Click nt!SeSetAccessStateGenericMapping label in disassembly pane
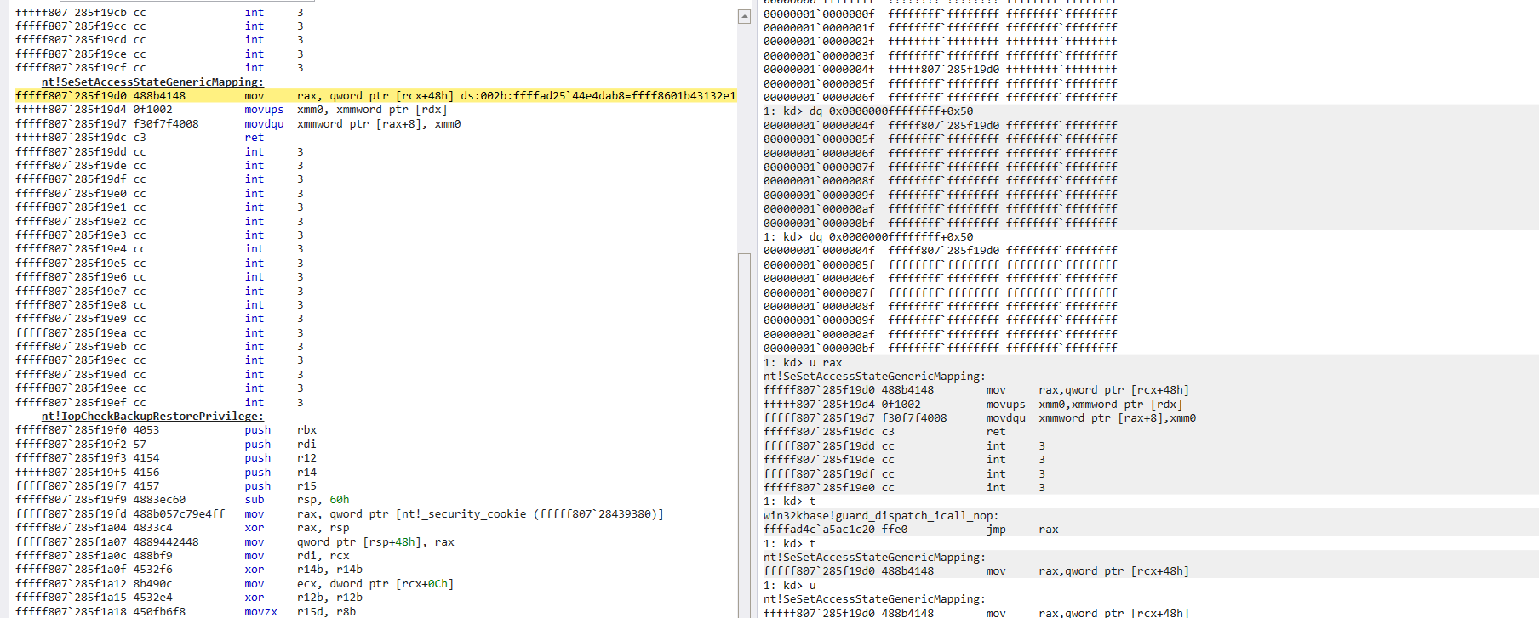 point(152,82)
